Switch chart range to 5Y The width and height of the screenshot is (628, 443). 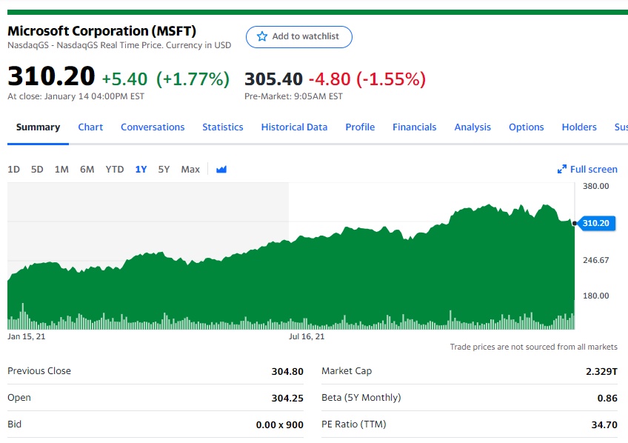(164, 170)
